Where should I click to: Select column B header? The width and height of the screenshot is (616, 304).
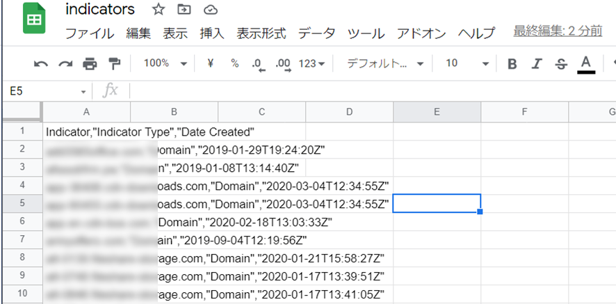[175, 112]
